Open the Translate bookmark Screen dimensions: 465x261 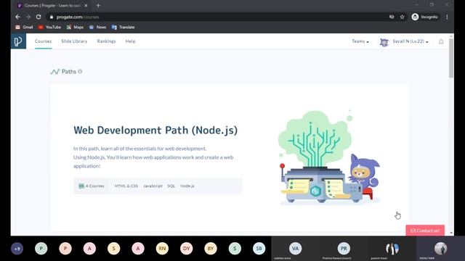click(x=123, y=28)
